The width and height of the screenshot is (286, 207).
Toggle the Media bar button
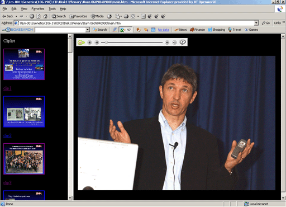97,16
